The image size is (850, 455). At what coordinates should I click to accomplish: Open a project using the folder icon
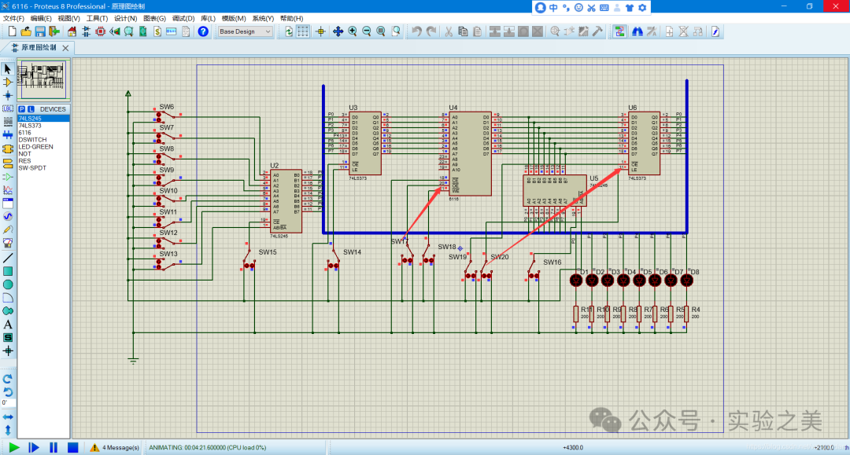(x=26, y=32)
